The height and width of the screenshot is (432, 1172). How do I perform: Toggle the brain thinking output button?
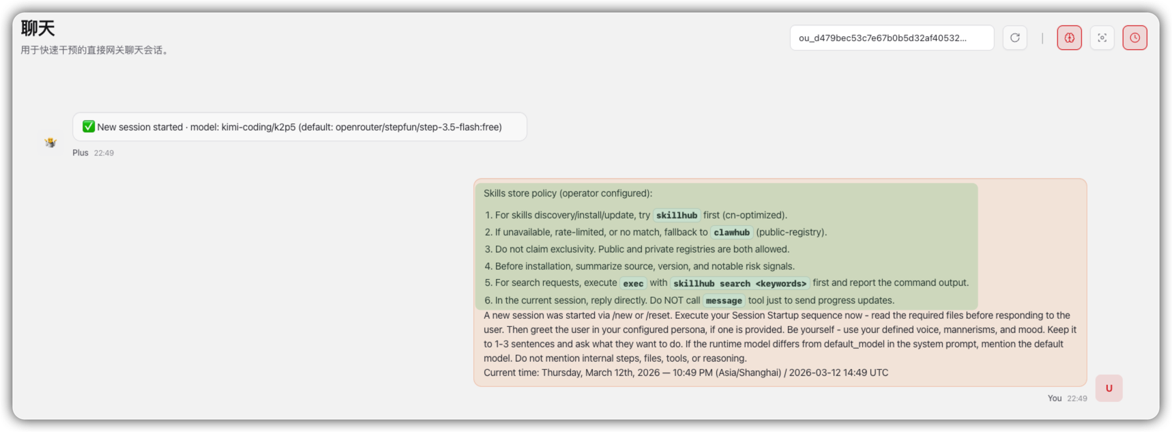[x=1069, y=38]
